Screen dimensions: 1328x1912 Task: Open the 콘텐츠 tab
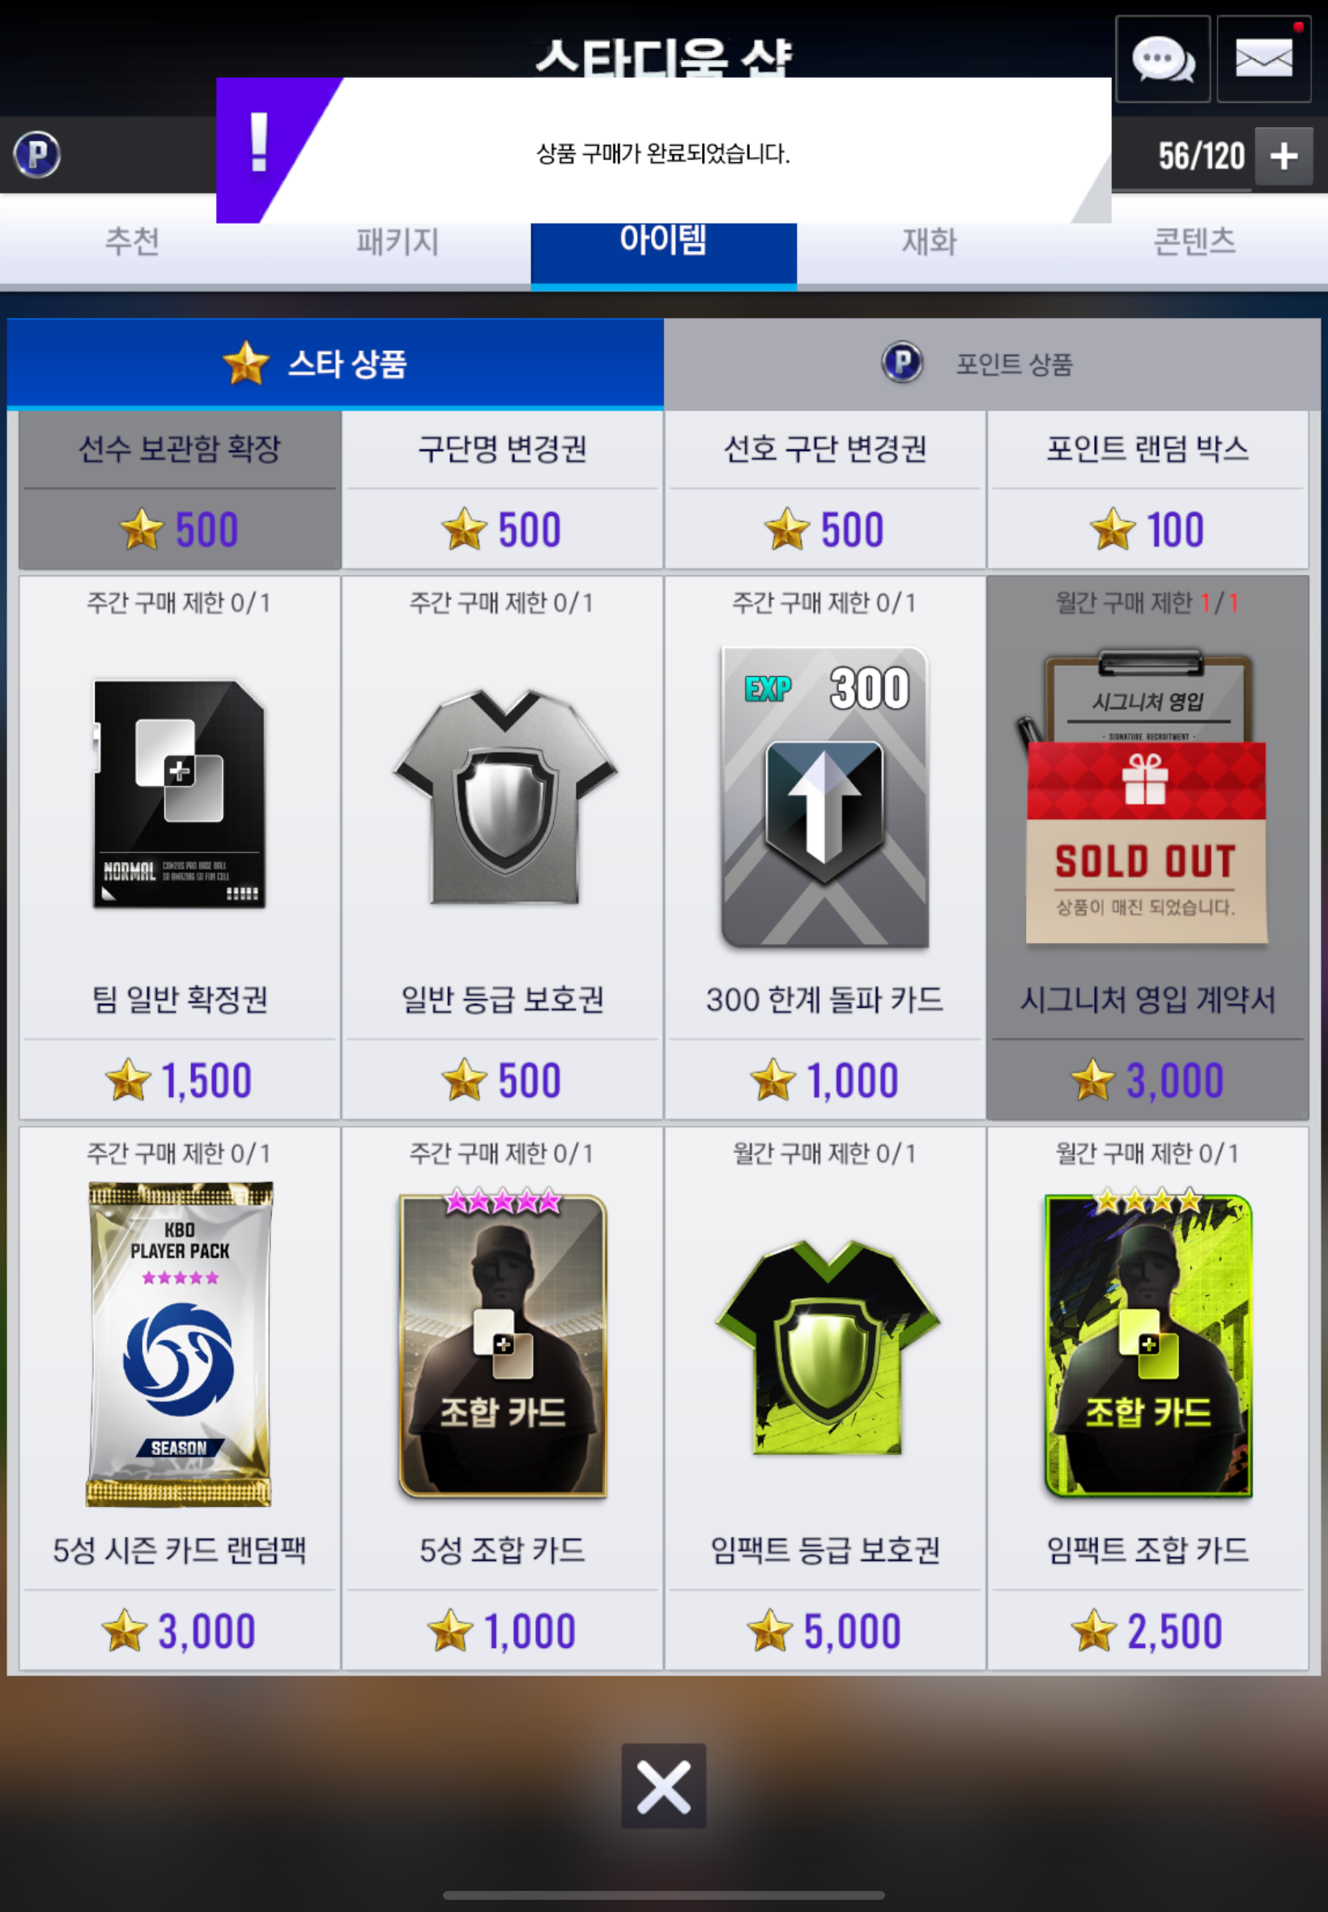pyautogui.click(x=1195, y=242)
